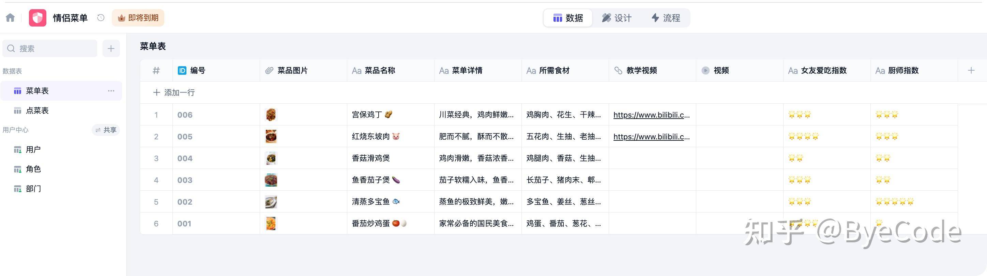Open 鱼香茄子煲 dish thumbnail
The width and height of the screenshot is (987, 276).
[271, 180]
